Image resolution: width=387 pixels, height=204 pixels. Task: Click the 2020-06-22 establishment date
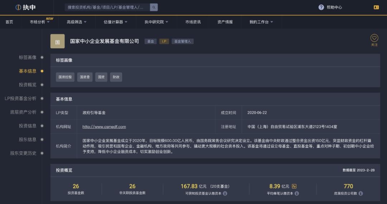(257, 113)
